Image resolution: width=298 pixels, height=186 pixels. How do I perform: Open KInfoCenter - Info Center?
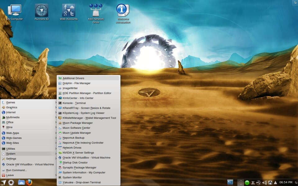pyautogui.click(x=88, y=98)
